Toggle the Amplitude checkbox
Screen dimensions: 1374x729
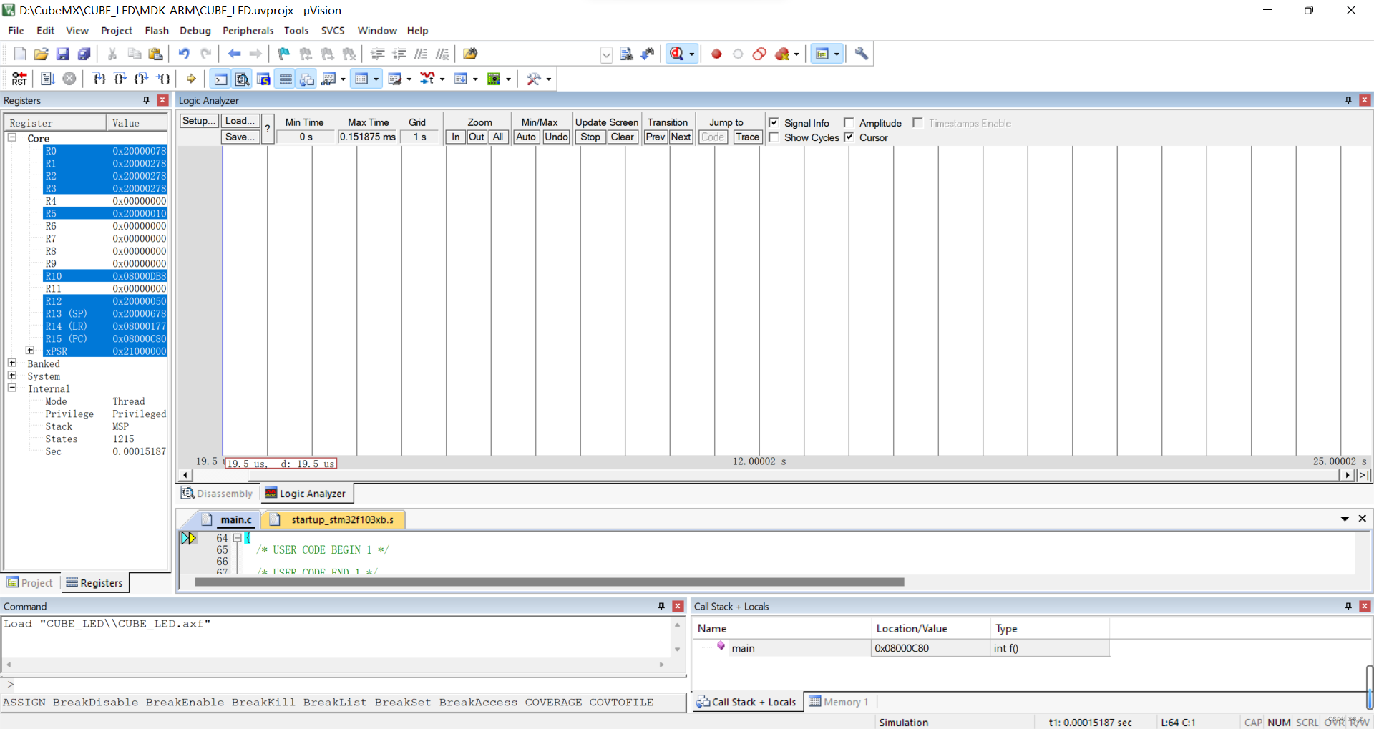pyautogui.click(x=849, y=123)
